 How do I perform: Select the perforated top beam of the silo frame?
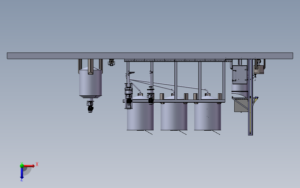click(175, 60)
